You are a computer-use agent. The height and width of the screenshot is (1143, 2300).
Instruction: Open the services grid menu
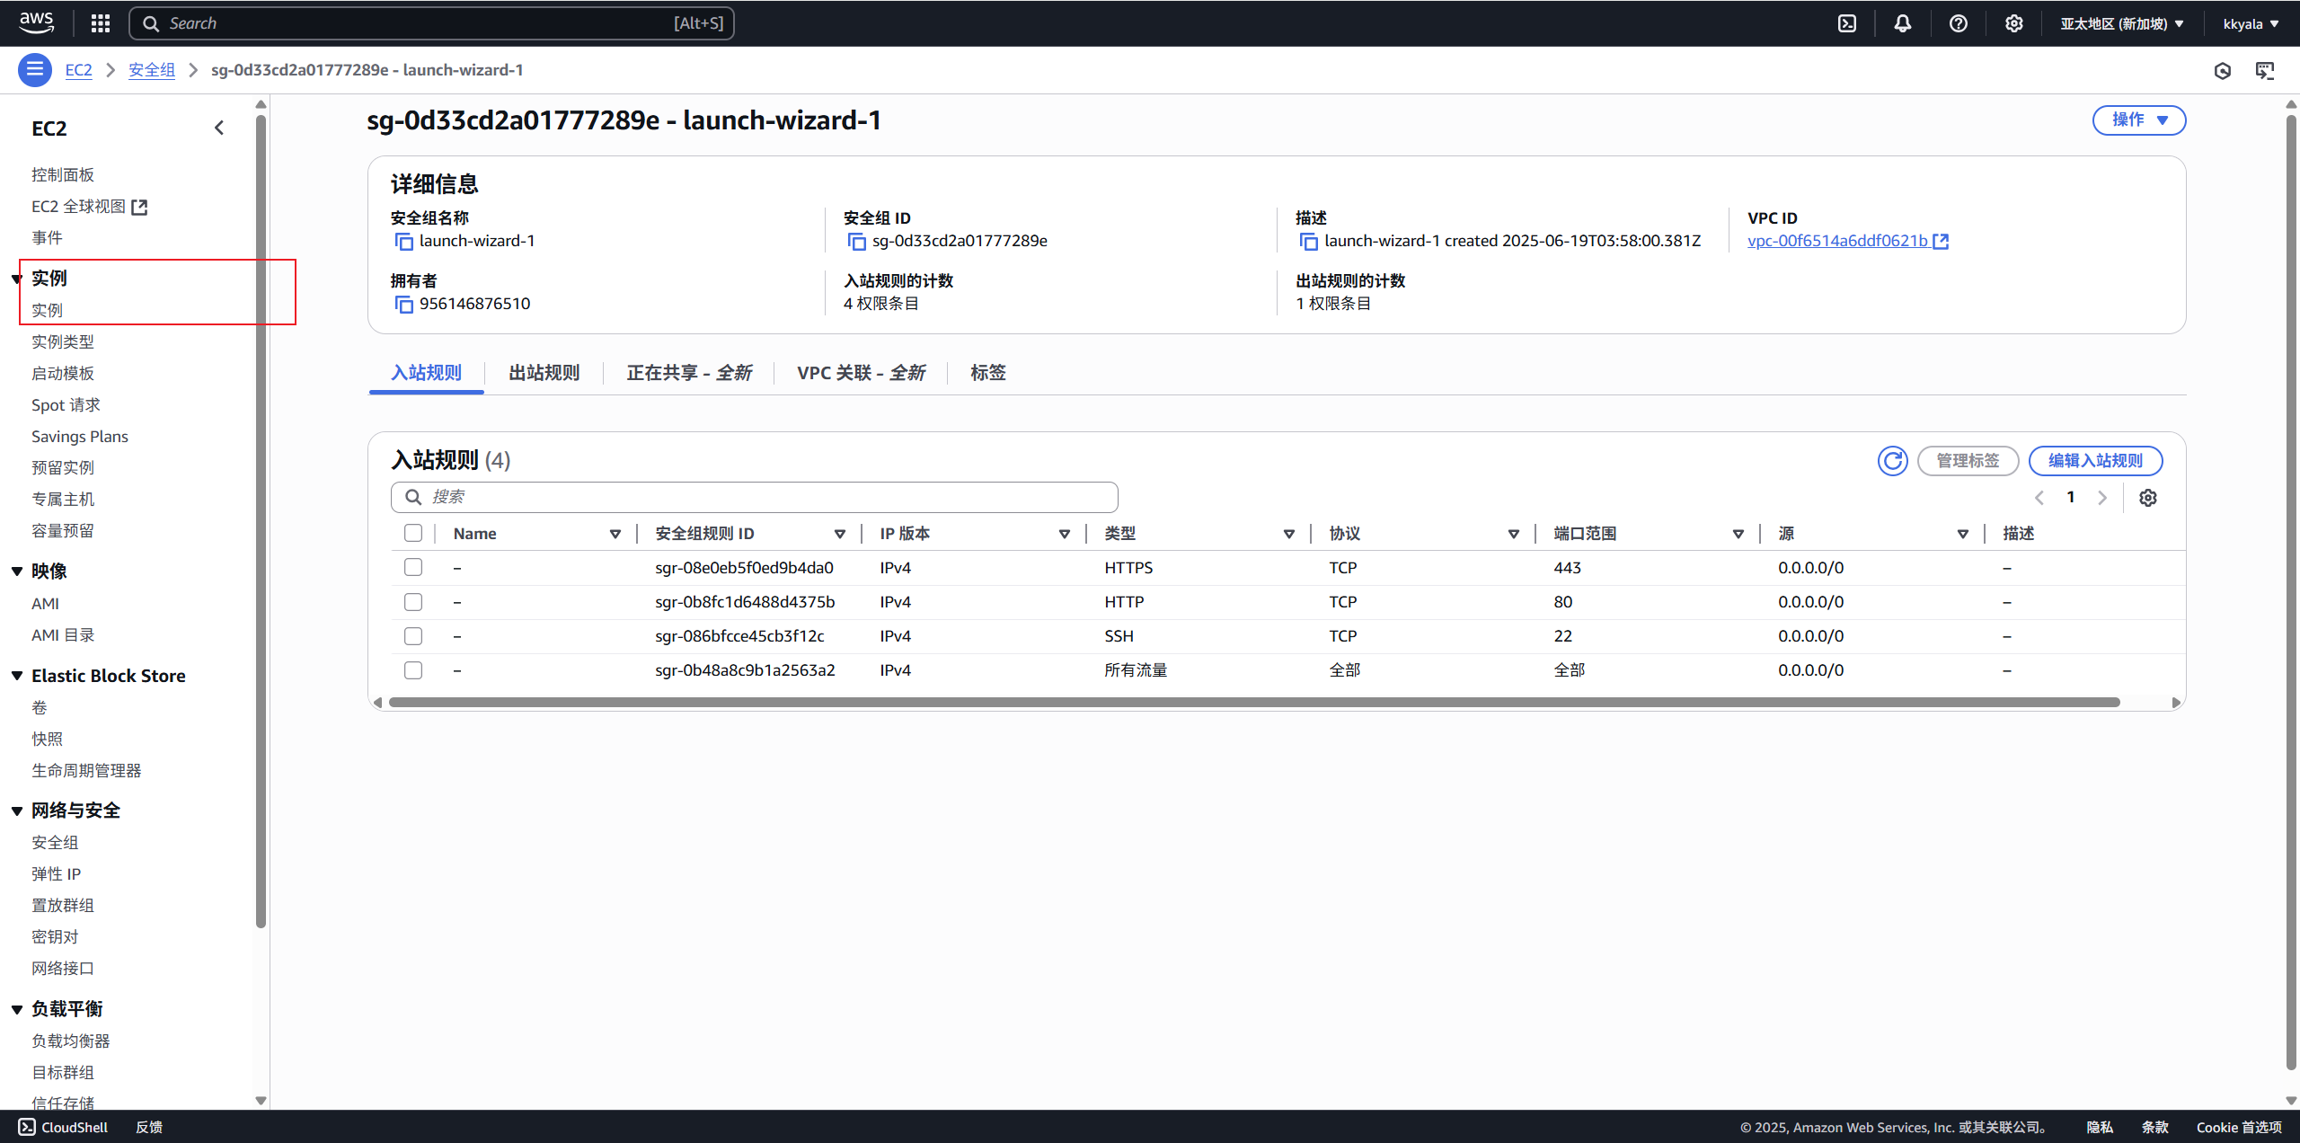click(x=101, y=23)
